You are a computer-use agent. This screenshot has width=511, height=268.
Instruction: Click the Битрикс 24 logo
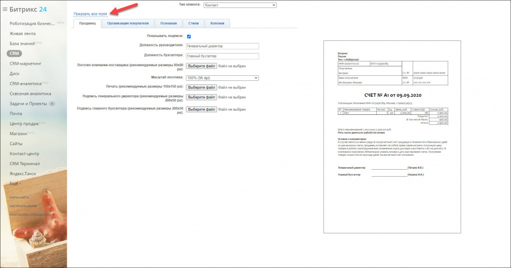pyautogui.click(x=28, y=8)
